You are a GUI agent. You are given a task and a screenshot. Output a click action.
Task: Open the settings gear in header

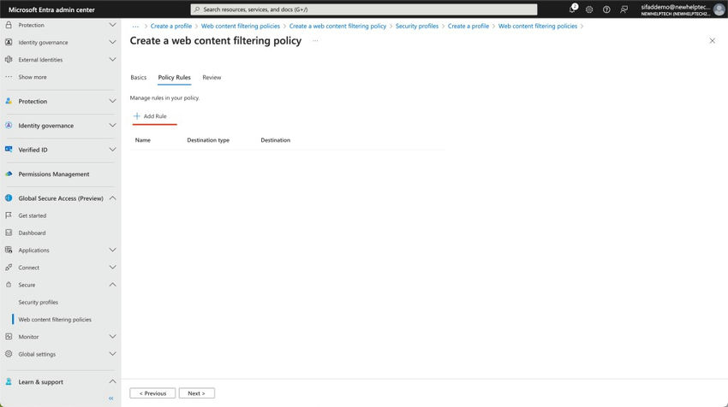click(x=589, y=9)
